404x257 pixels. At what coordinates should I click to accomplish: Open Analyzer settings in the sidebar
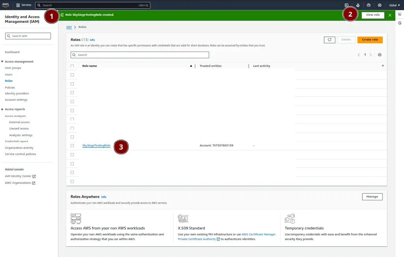(21, 135)
